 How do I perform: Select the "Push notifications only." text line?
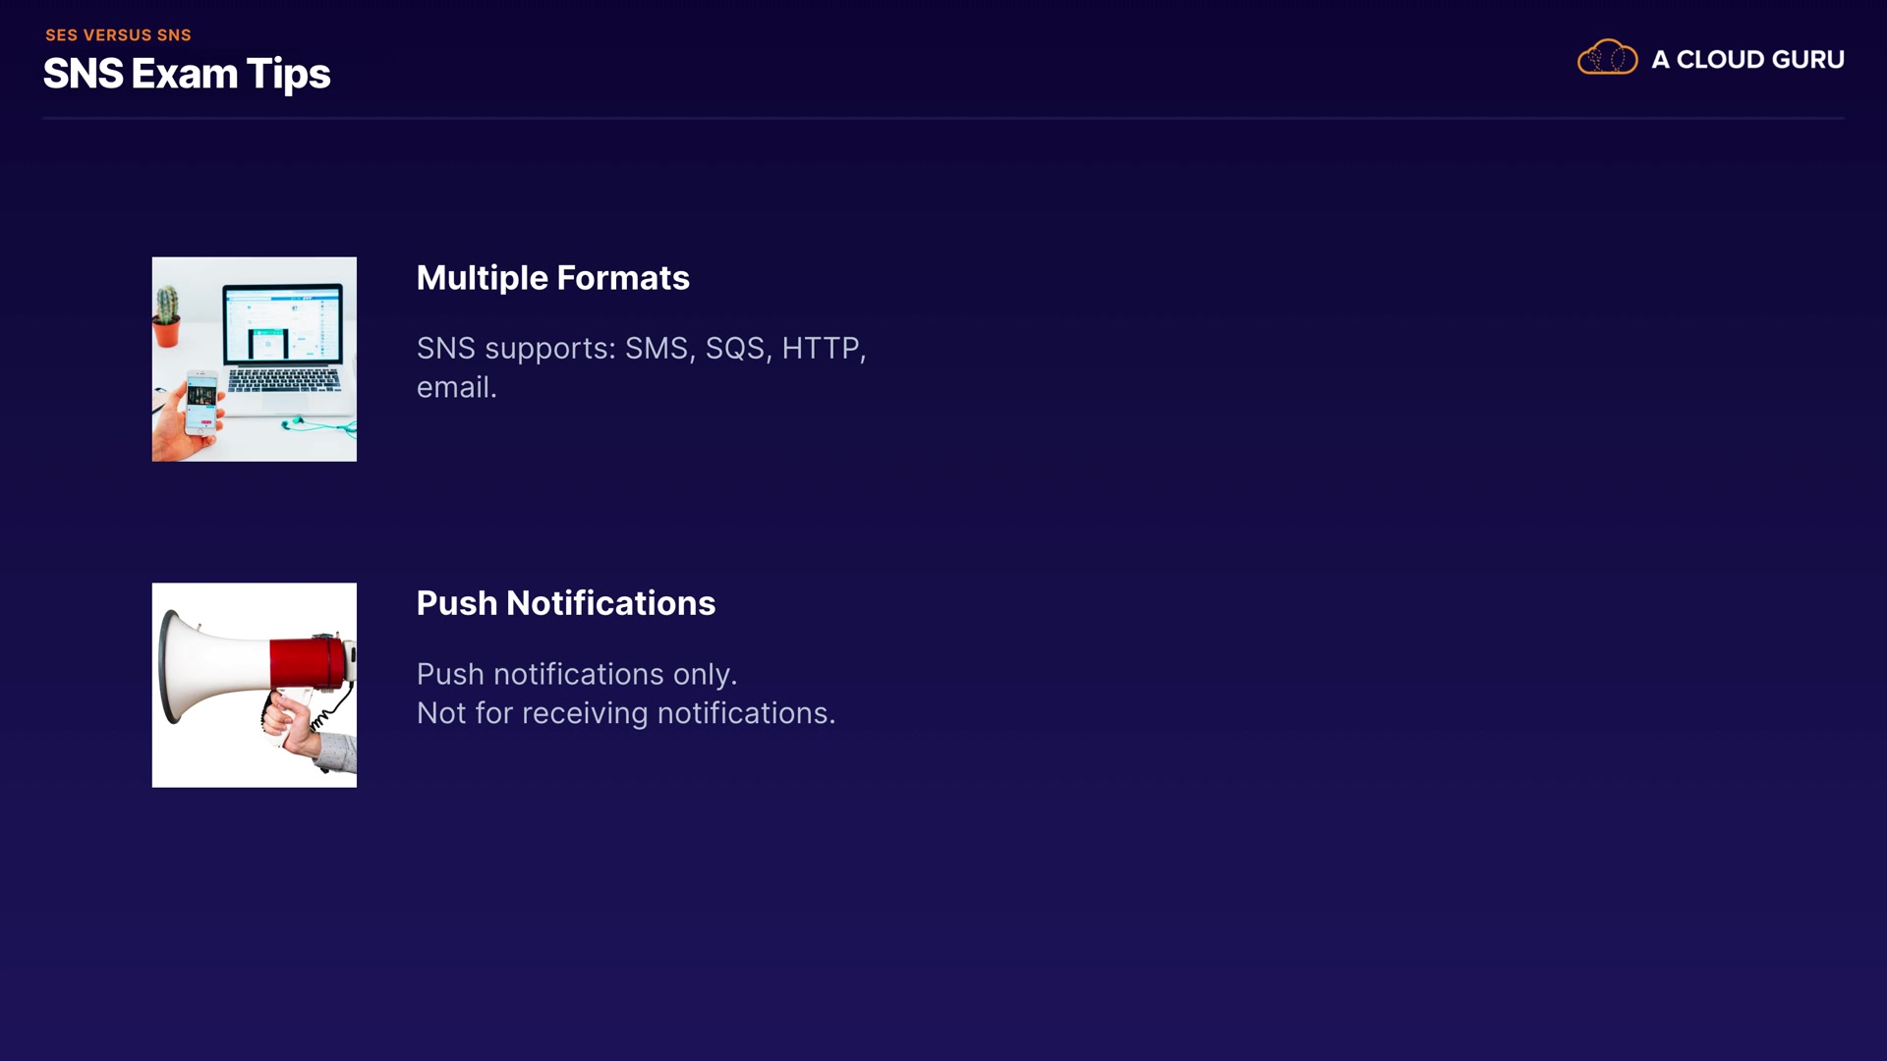(x=576, y=675)
